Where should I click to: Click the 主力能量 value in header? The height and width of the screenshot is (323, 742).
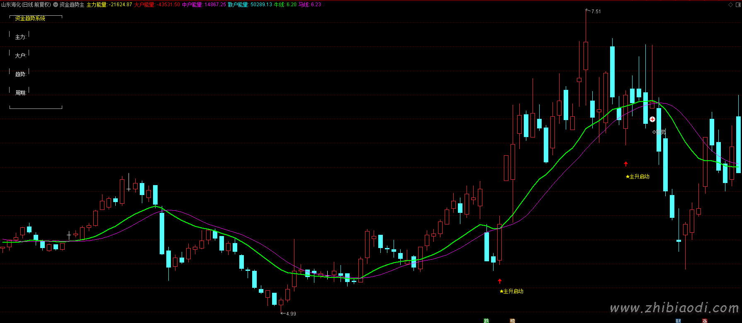tap(109, 5)
